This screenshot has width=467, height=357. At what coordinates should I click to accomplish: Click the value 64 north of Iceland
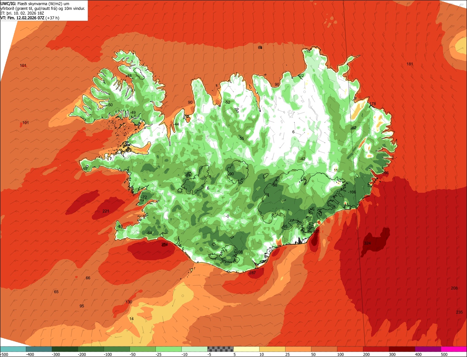pyautogui.click(x=260, y=47)
